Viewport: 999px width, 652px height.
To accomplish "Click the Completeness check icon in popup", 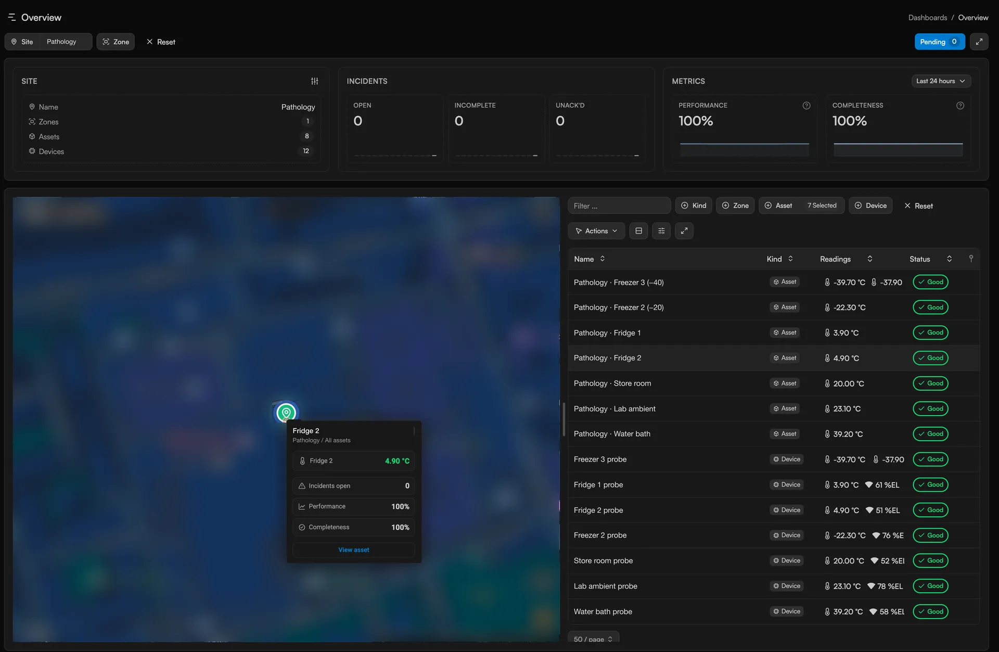I will point(302,527).
